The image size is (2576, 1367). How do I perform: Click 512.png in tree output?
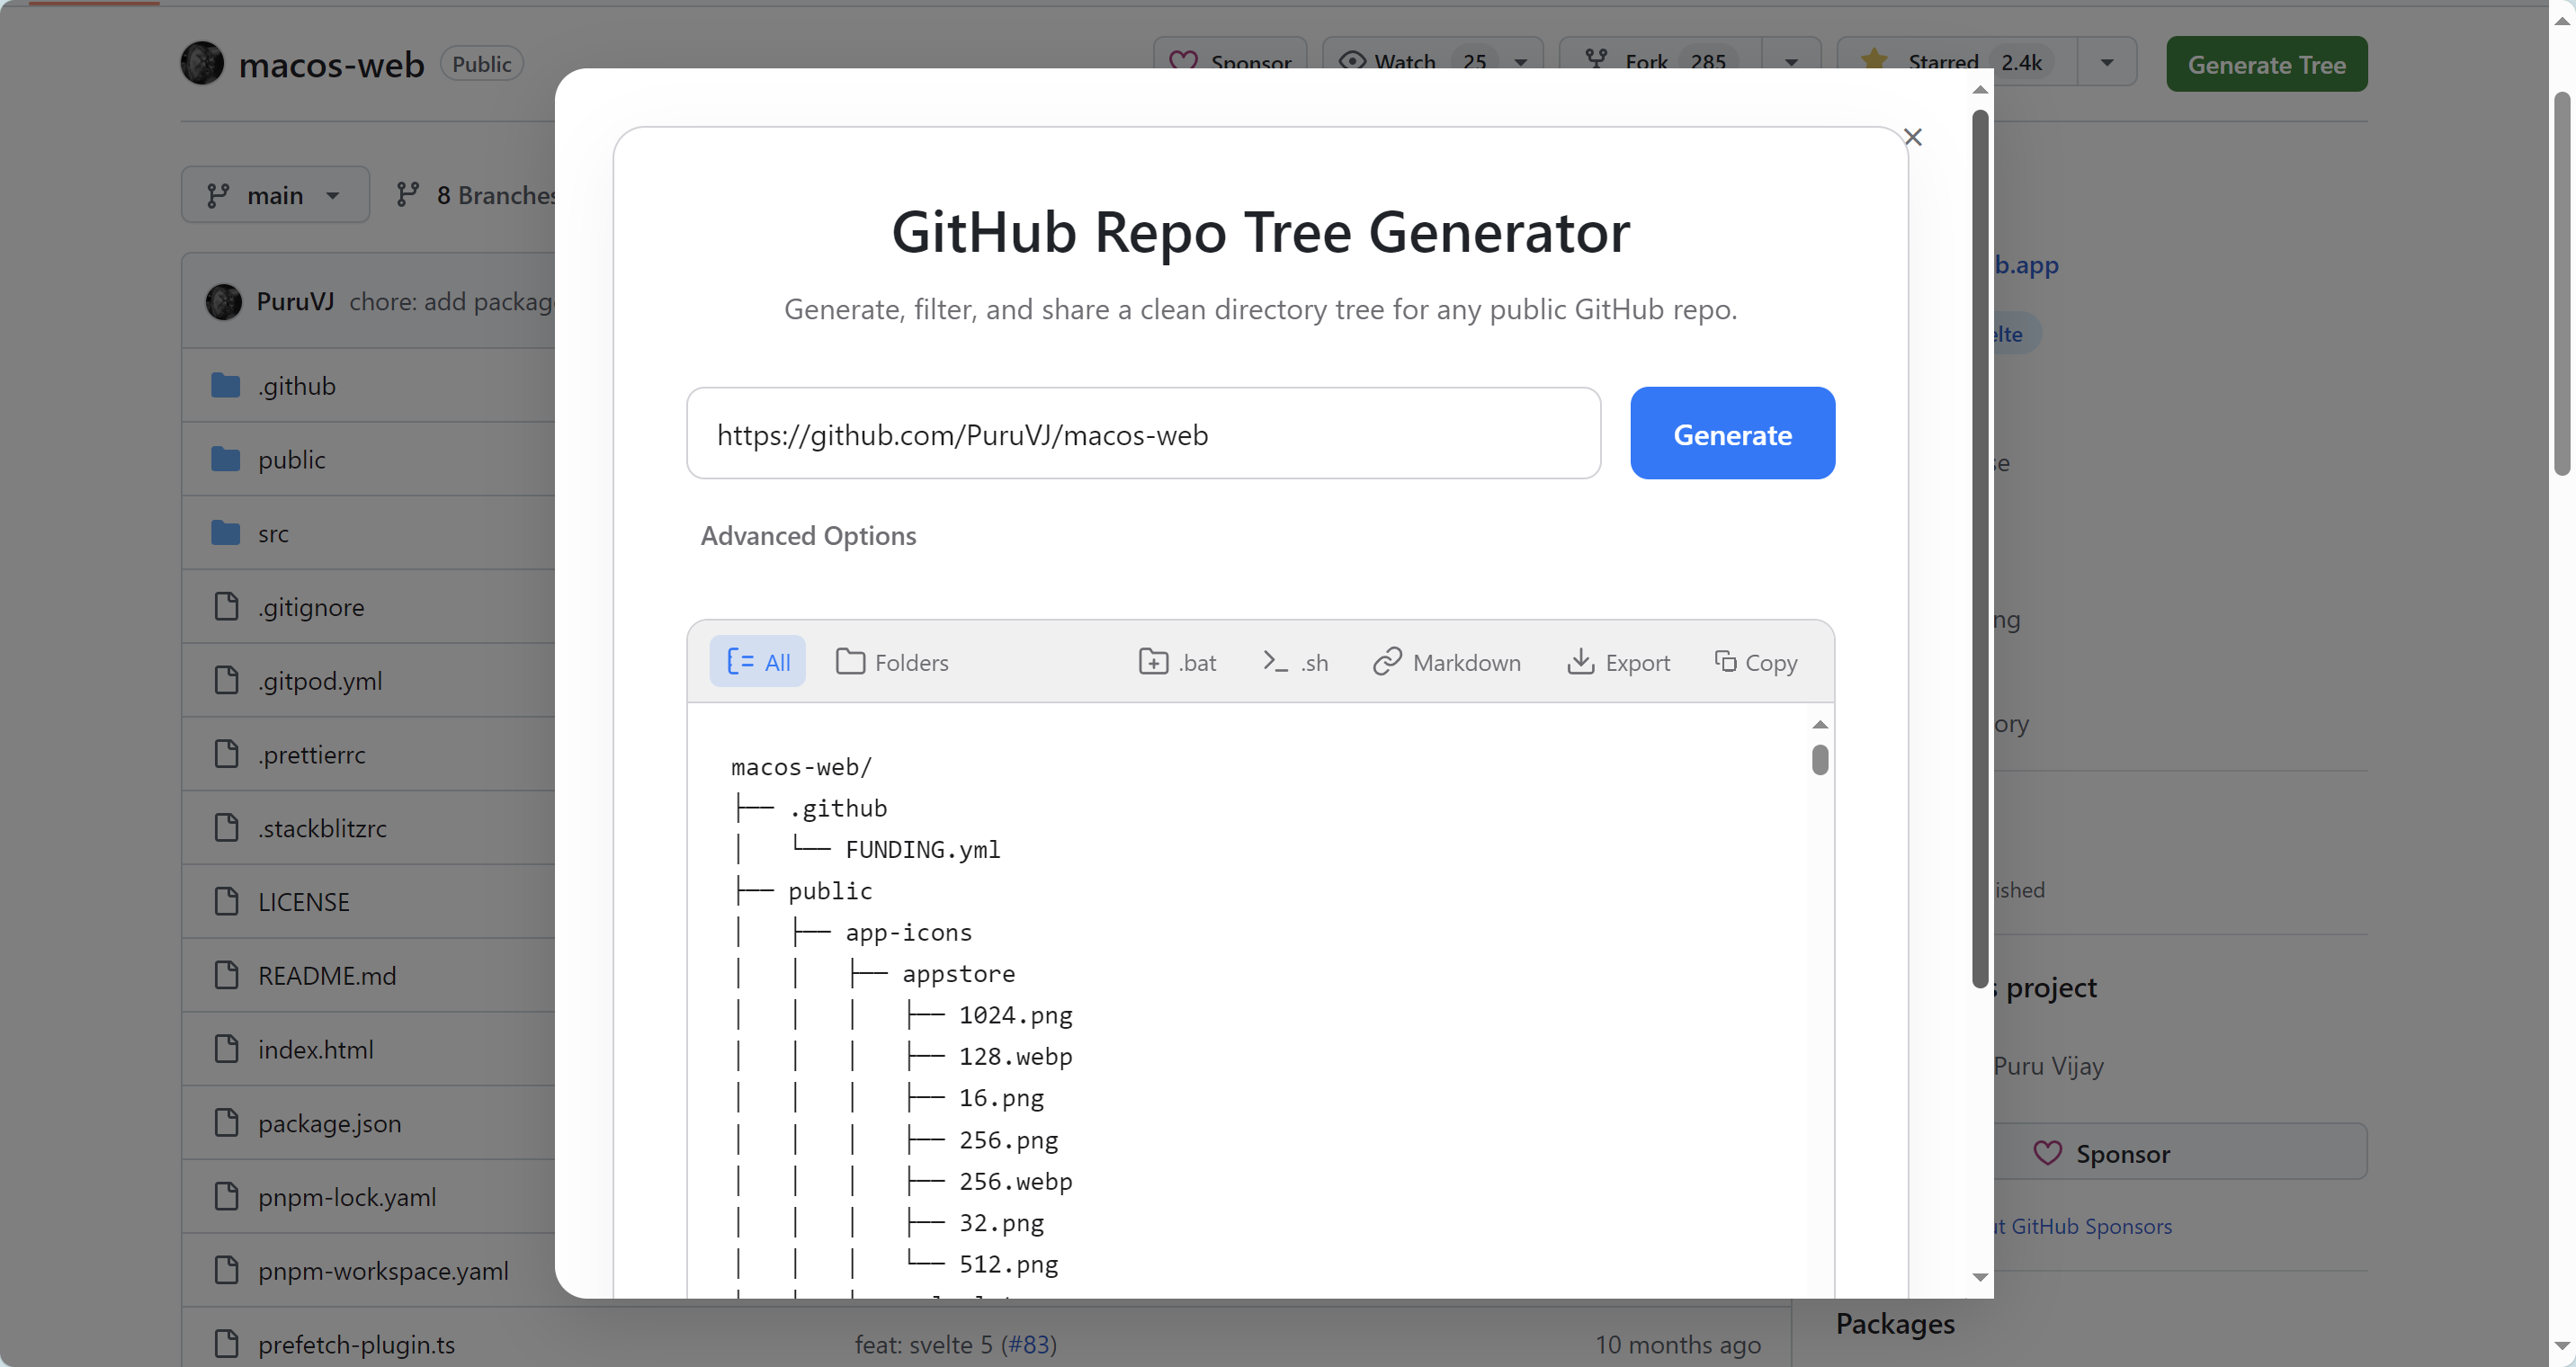pos(1008,1265)
